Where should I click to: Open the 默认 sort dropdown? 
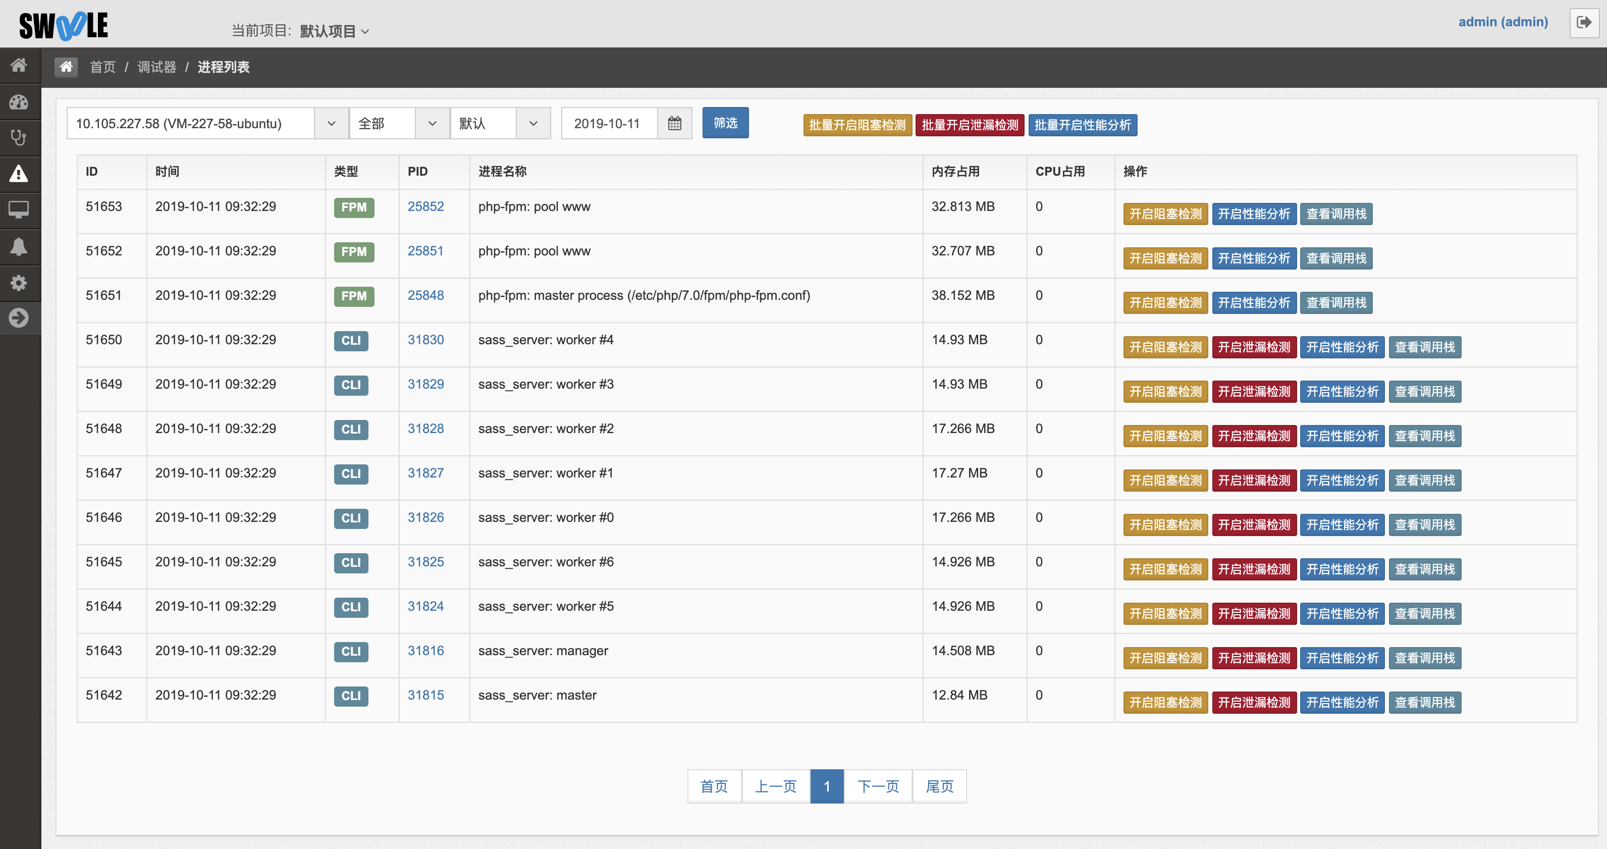pos(500,124)
